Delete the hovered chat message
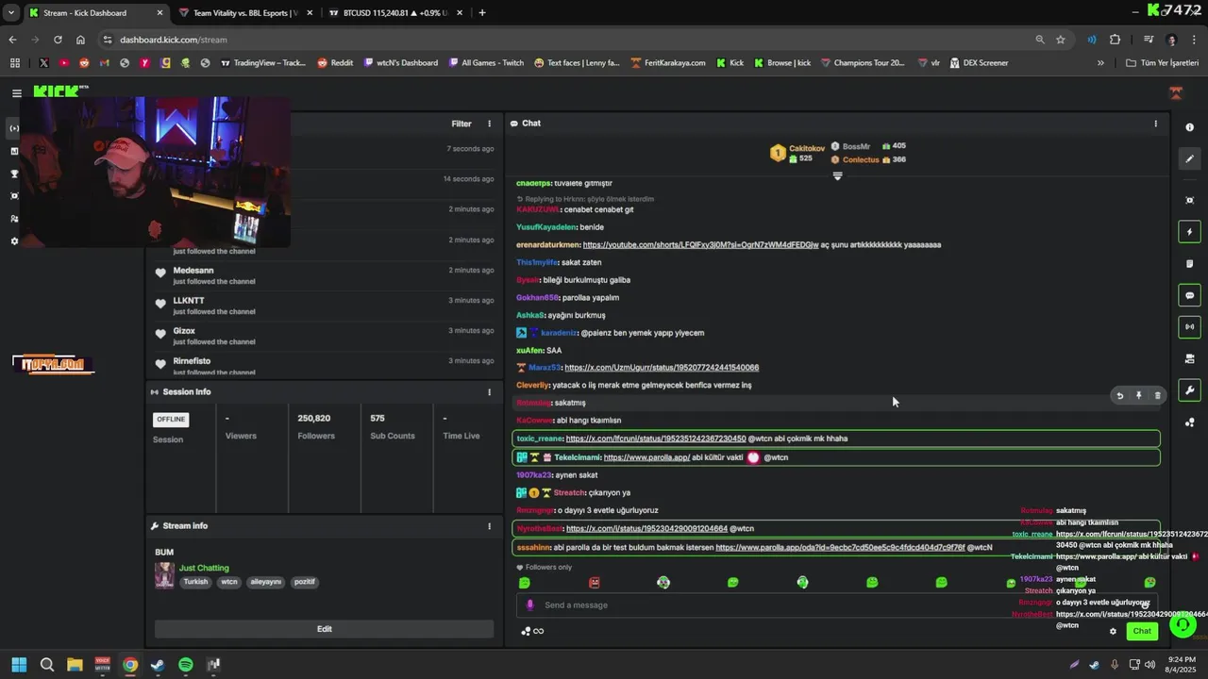The width and height of the screenshot is (1208, 679). 1158,396
